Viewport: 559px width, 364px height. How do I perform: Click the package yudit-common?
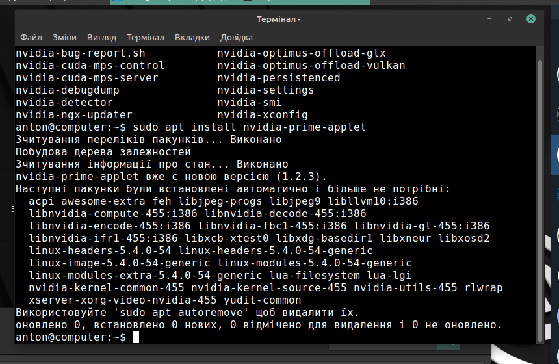[263, 300]
